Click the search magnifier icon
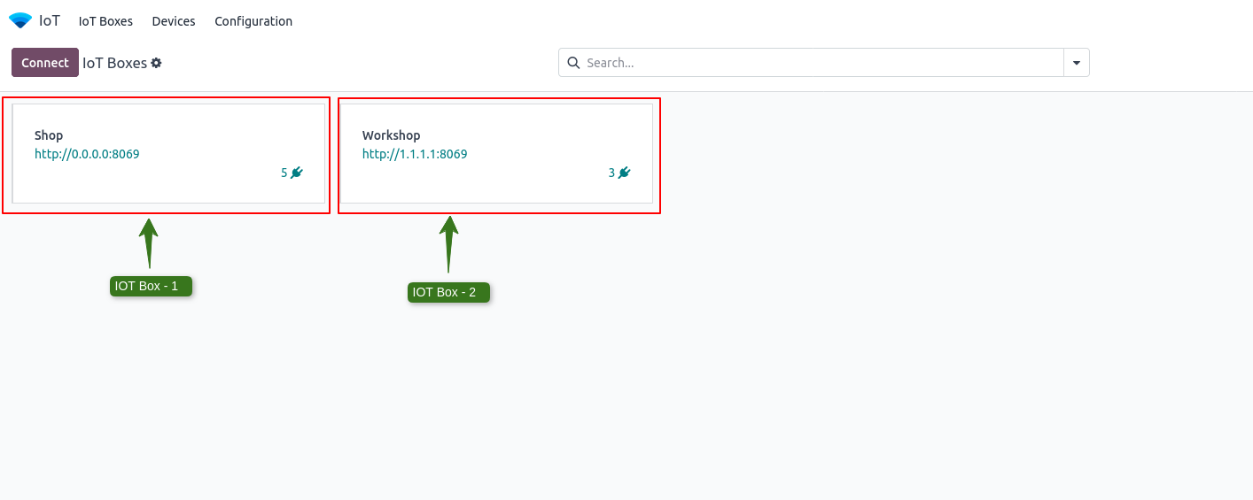Image resolution: width=1253 pixels, height=500 pixels. [573, 63]
